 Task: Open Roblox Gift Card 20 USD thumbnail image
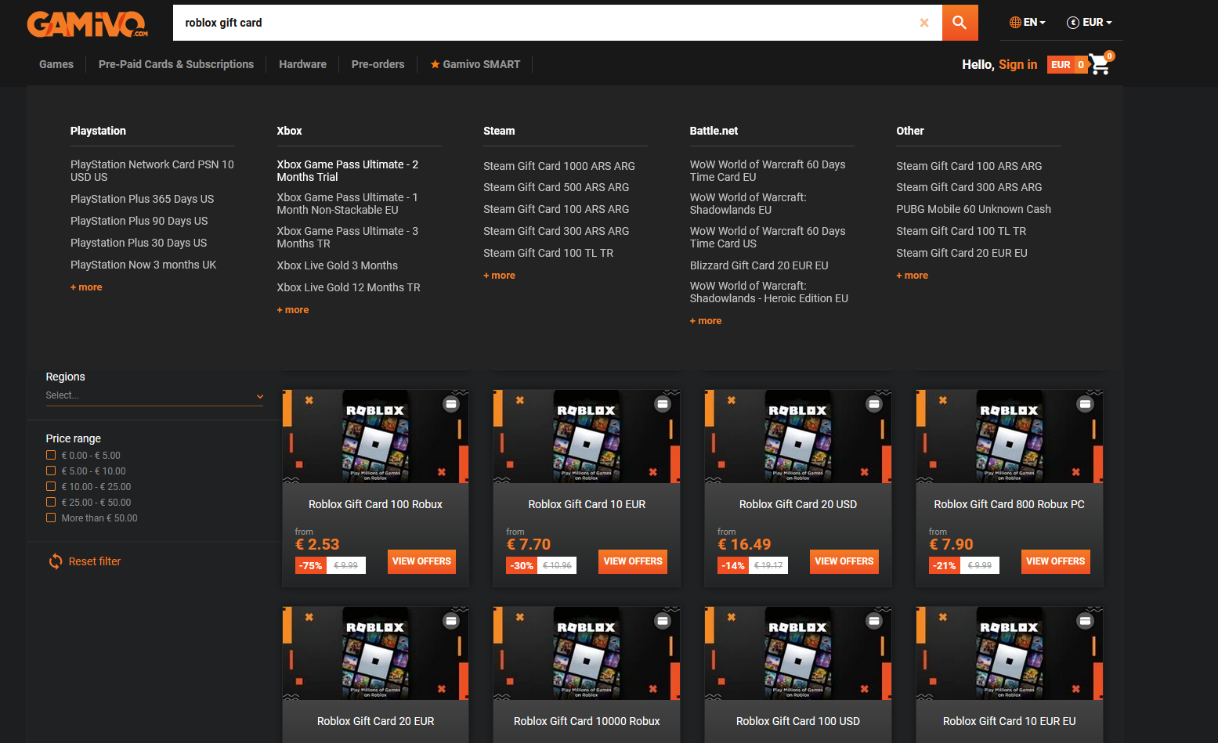(798, 437)
